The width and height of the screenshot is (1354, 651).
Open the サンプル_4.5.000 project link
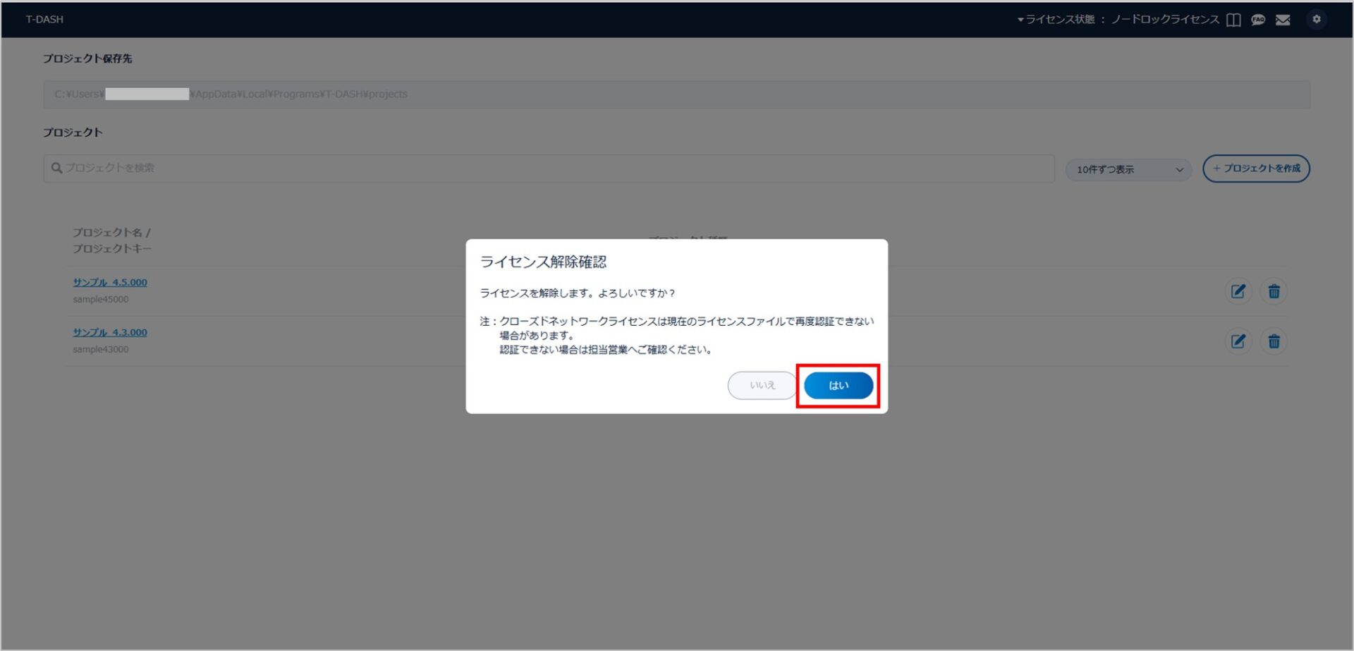click(x=110, y=282)
